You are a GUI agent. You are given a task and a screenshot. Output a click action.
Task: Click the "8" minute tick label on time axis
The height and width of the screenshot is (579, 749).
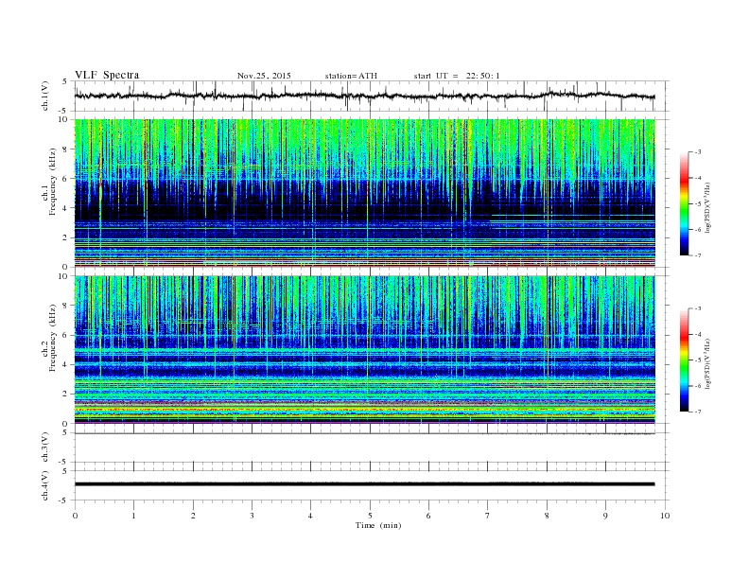[547, 516]
